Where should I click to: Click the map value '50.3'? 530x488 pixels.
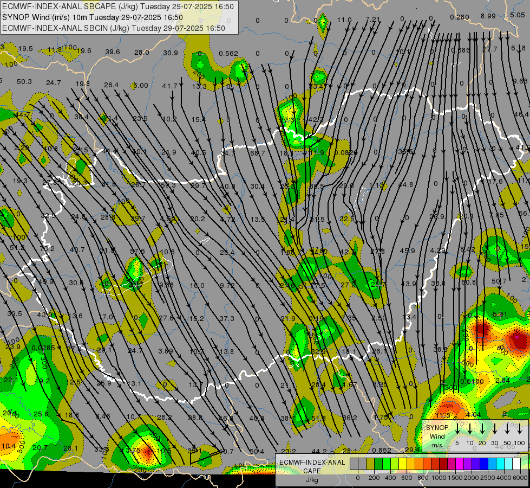(24, 82)
